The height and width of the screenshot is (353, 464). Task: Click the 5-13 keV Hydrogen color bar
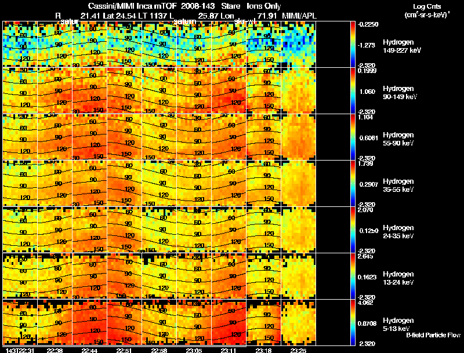tap(354, 322)
